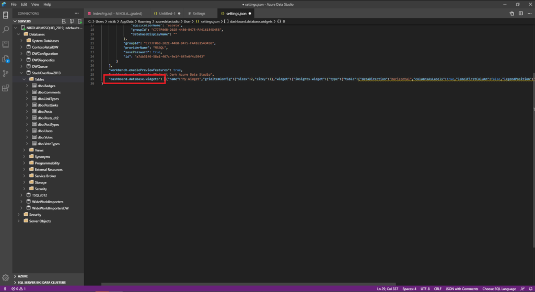
Task: Click the NIKOLA\MSSQL03_2019 server icon
Action: (x=23, y=28)
